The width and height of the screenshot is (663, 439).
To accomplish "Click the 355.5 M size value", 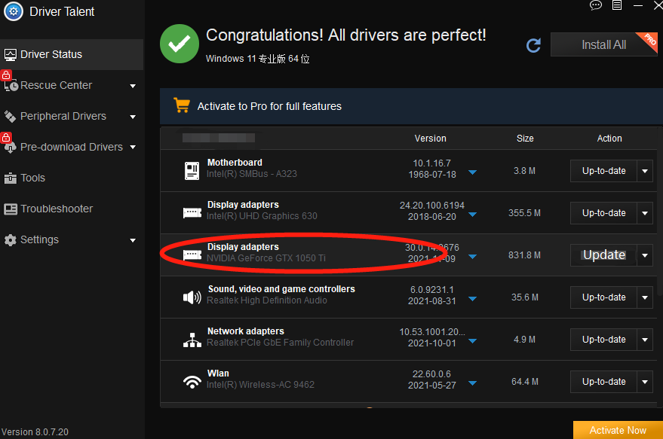I will pos(524,213).
